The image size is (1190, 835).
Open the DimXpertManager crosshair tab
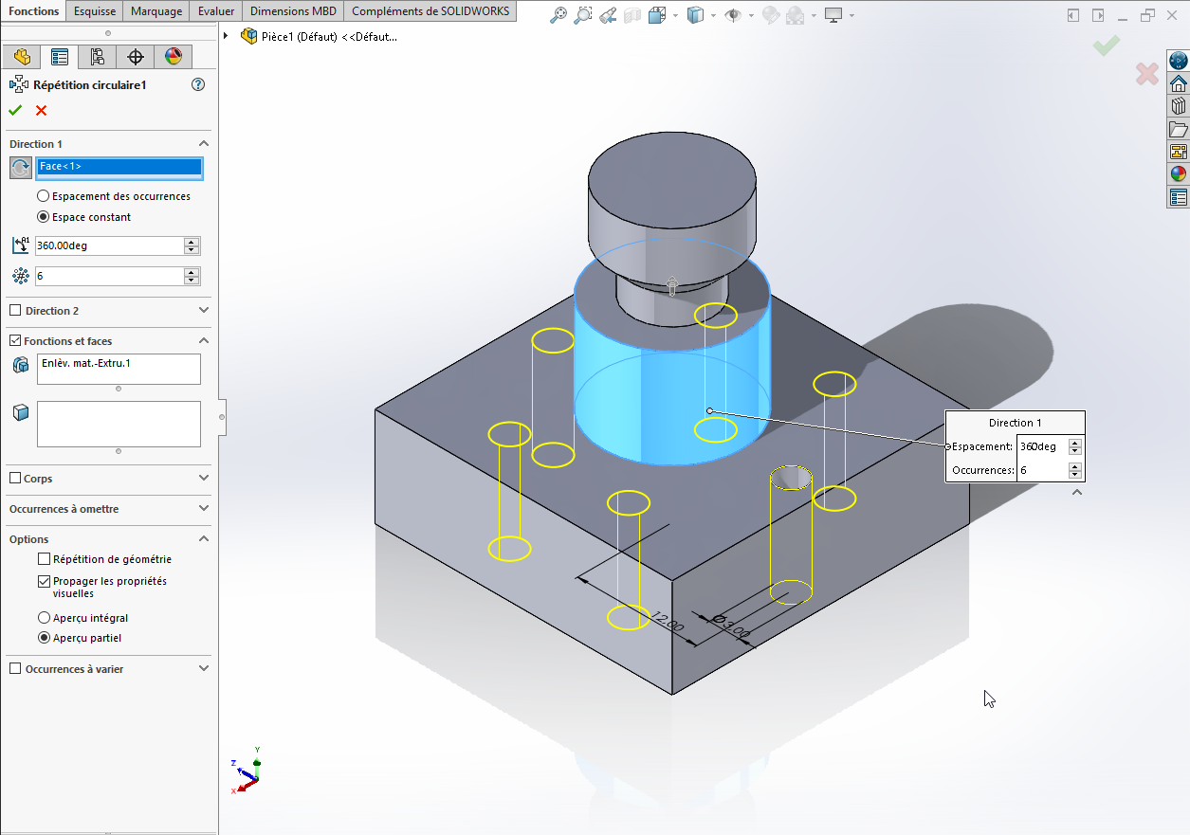[136, 57]
